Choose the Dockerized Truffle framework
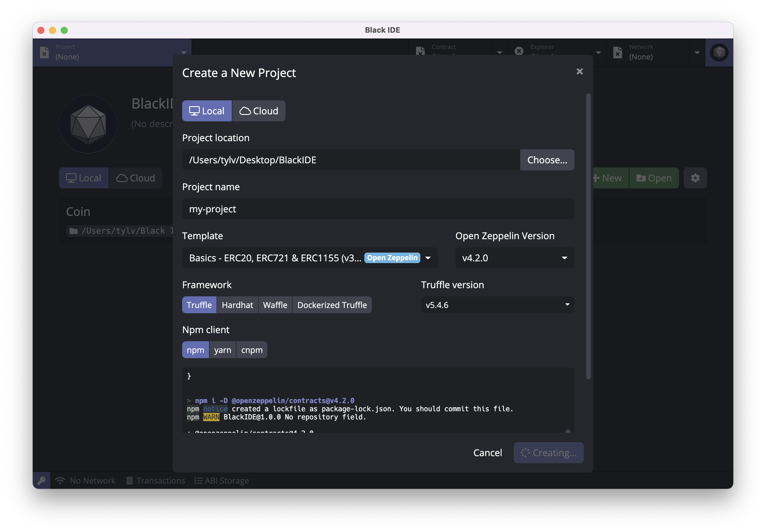 click(332, 305)
